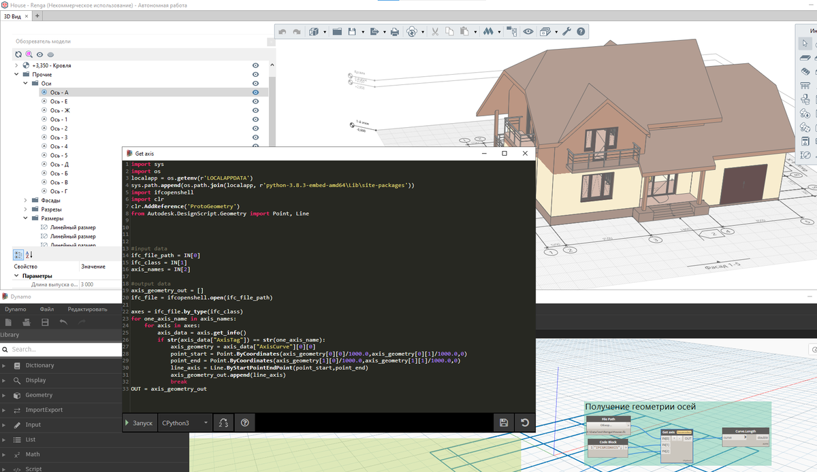Collapse the Оси folder
This screenshot has width=817, height=472.
[25, 83]
